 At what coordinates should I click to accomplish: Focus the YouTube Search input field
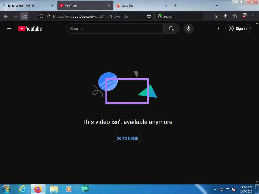[115, 29]
